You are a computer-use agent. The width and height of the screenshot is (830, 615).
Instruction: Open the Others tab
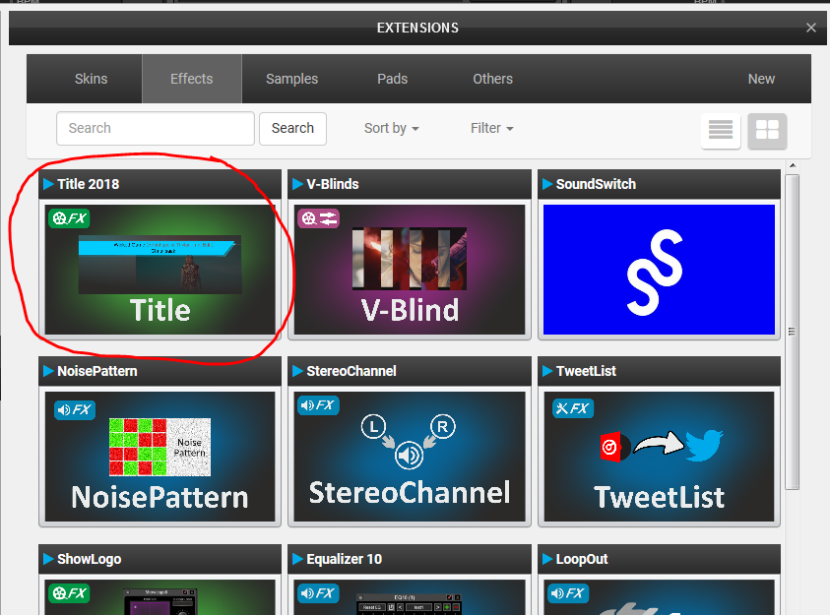[493, 79]
